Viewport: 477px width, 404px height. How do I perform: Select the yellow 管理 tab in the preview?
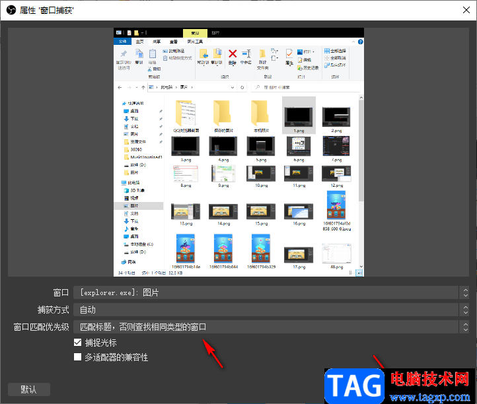[195, 33]
